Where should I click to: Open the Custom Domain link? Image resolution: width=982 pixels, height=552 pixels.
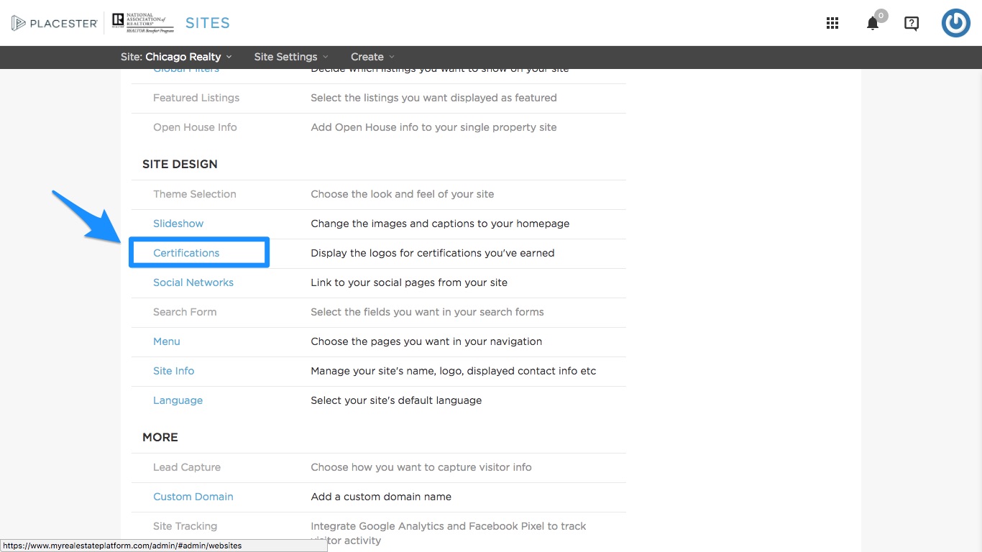[x=193, y=497]
